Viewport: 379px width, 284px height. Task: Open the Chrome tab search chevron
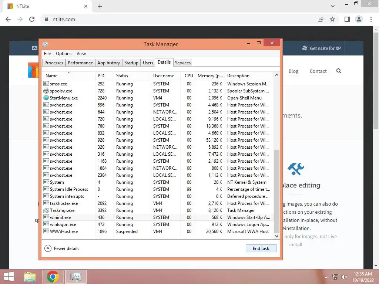(x=333, y=6)
